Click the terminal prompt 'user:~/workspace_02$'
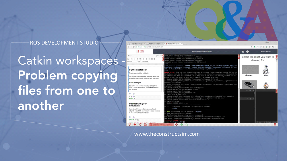The image size is (287, 161). 174,122
